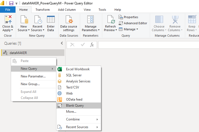
Task: Click the Remove Columns icon
Action: tap(175, 20)
